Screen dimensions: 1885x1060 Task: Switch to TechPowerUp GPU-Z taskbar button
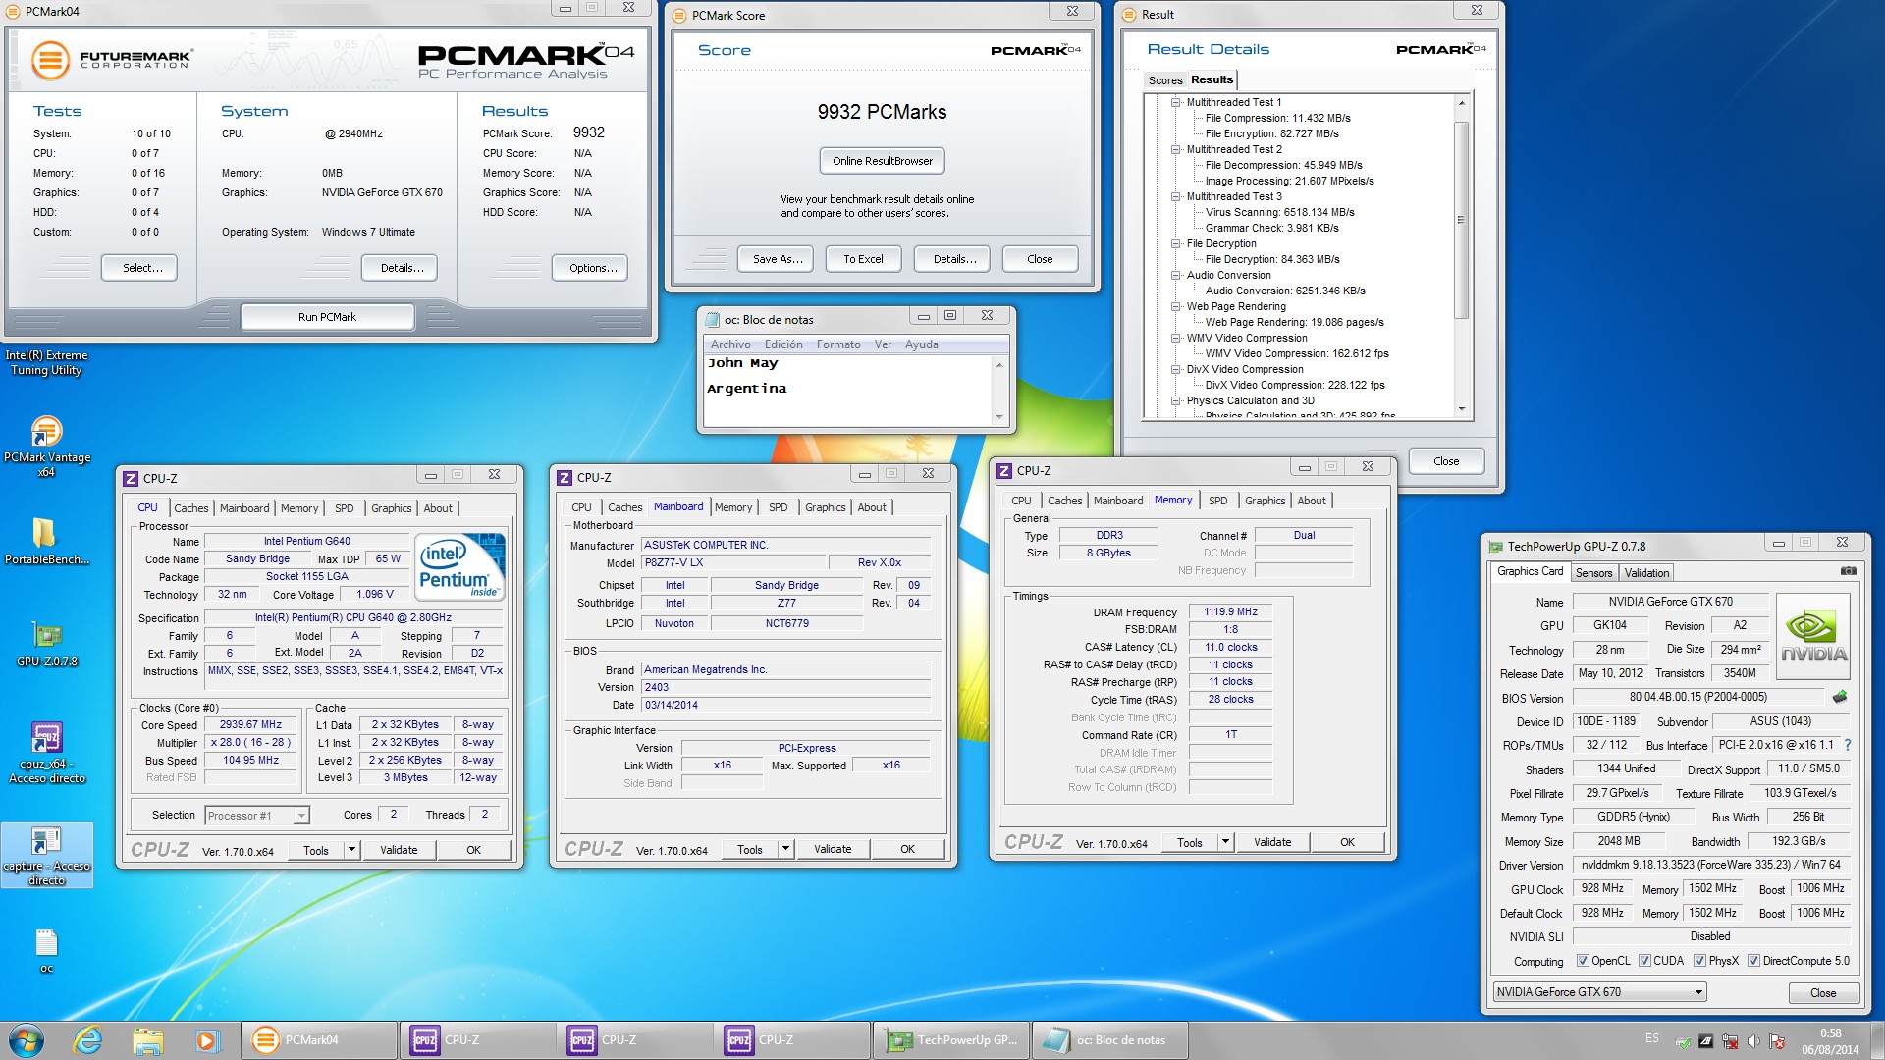(x=951, y=1040)
